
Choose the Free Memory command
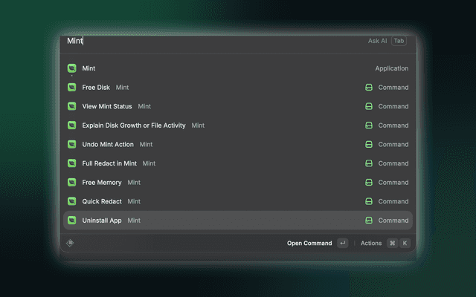[x=238, y=183]
